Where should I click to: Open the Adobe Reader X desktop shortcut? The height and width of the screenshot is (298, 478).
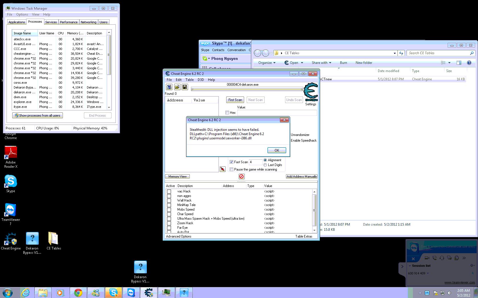click(11, 157)
